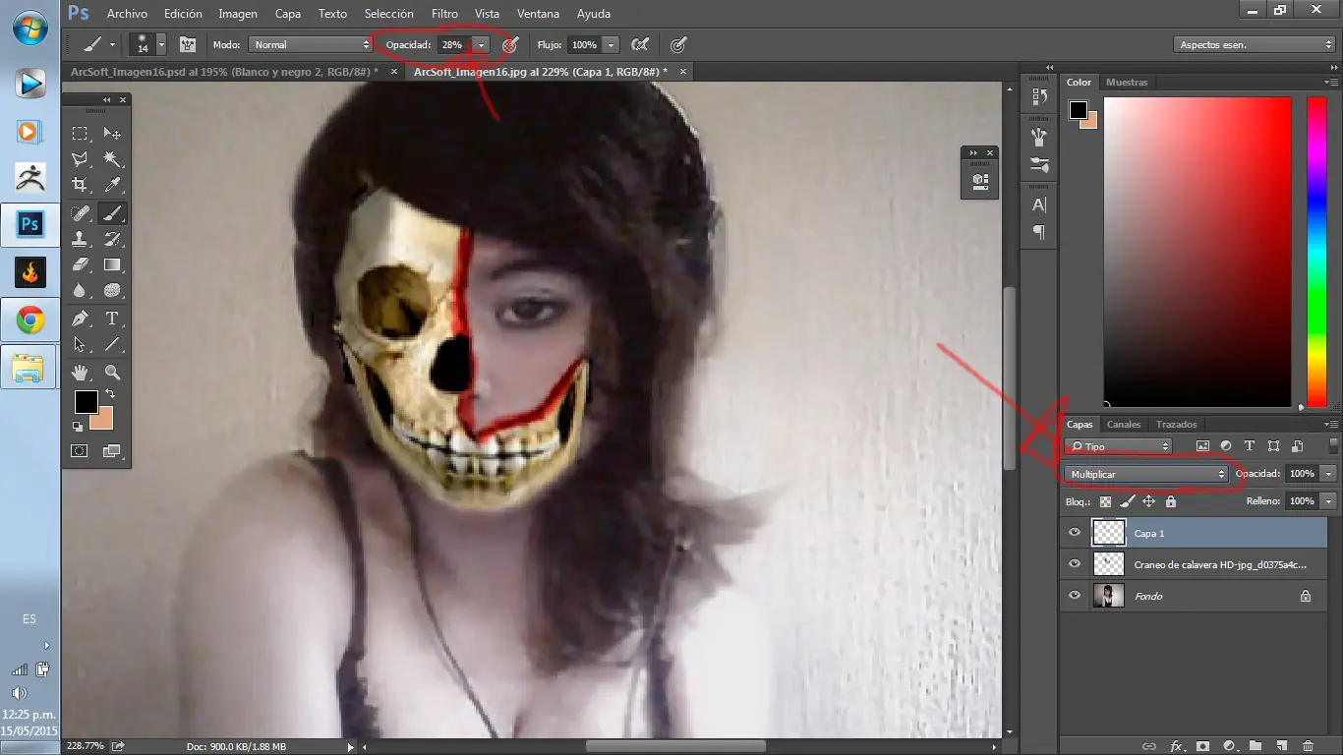The image size is (1343, 755).
Task: Activate the Clone Stamp tool
Action: [80, 239]
